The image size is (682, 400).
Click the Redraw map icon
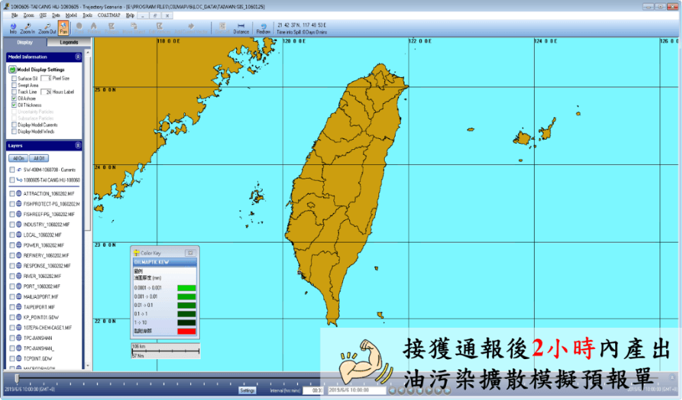pos(263,27)
